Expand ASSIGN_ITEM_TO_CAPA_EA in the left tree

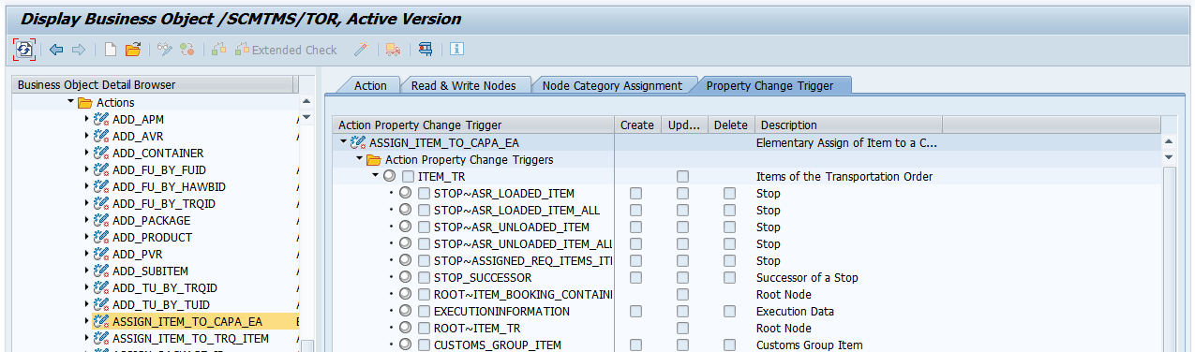(x=87, y=322)
